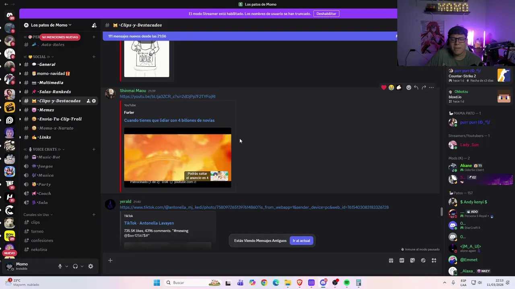
Task: Forward Shinmai Maou's message
Action: [424, 88]
